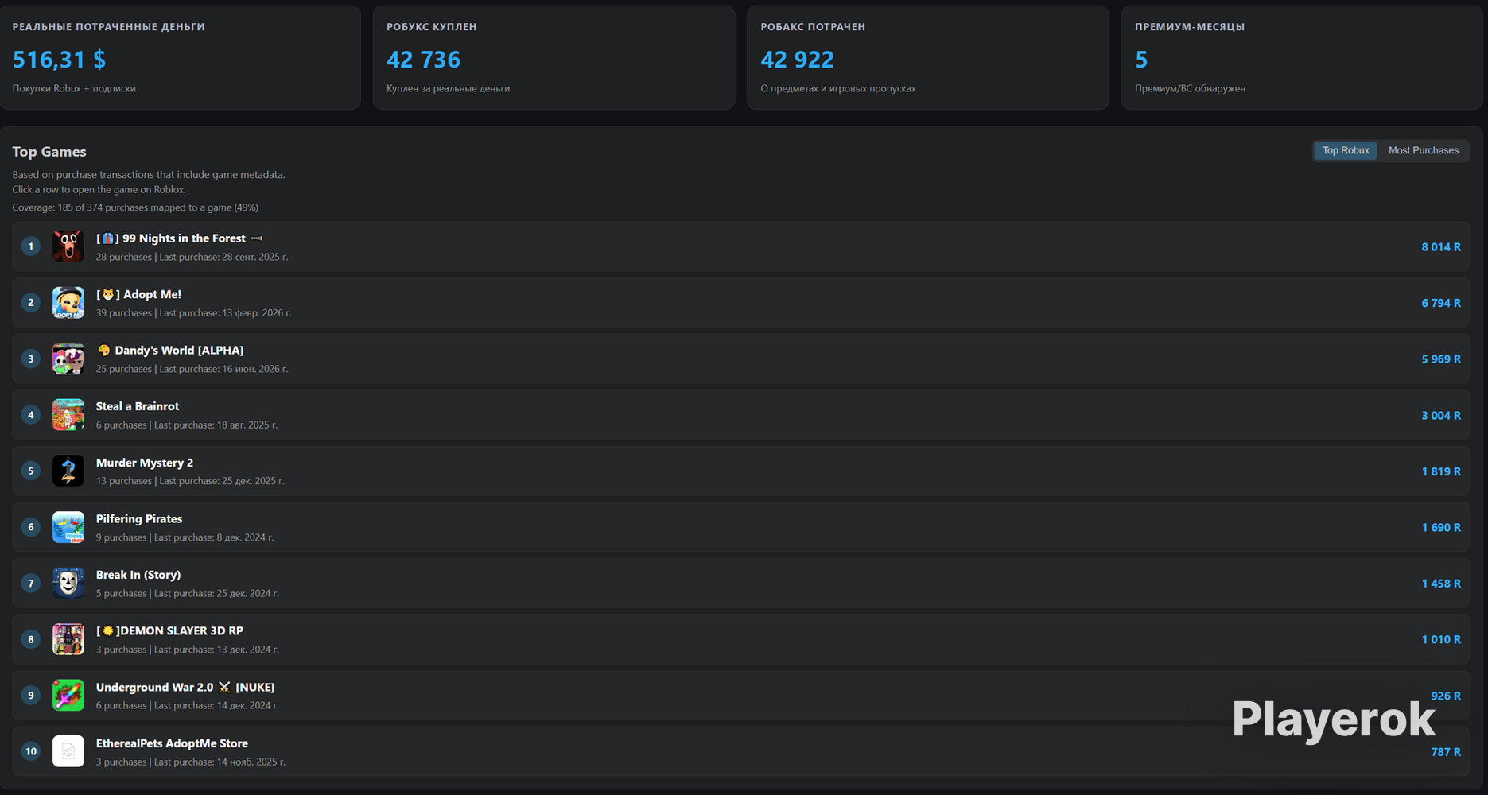1488x795 pixels.
Task: Click the Coverage 185 of 374 purchases line
Action: (x=135, y=207)
